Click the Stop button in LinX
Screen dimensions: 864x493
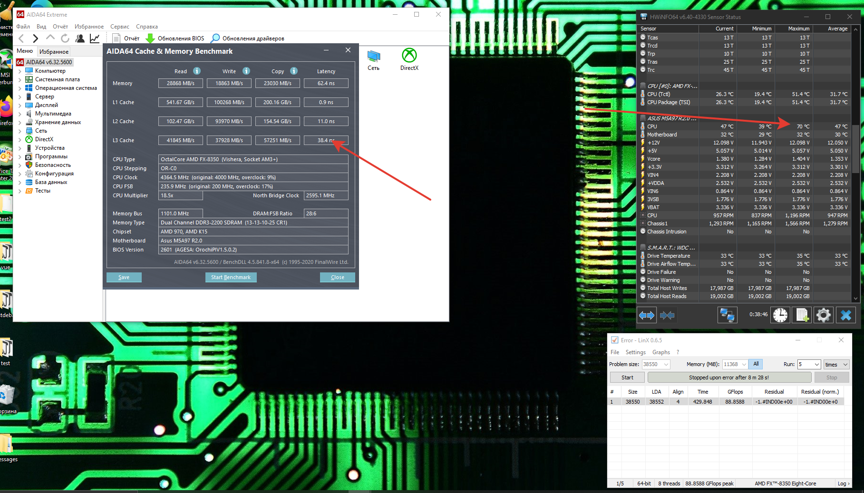[x=832, y=377]
